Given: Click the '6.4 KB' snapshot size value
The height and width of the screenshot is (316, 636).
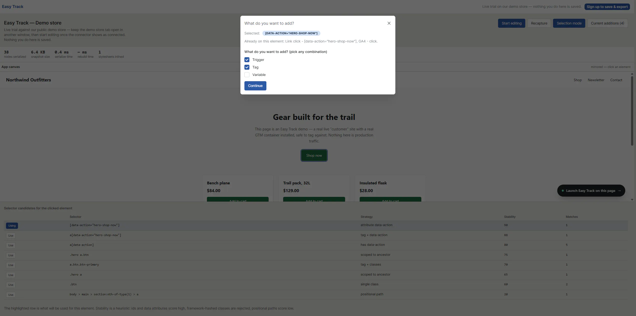Looking at the screenshot, I should click(38, 52).
